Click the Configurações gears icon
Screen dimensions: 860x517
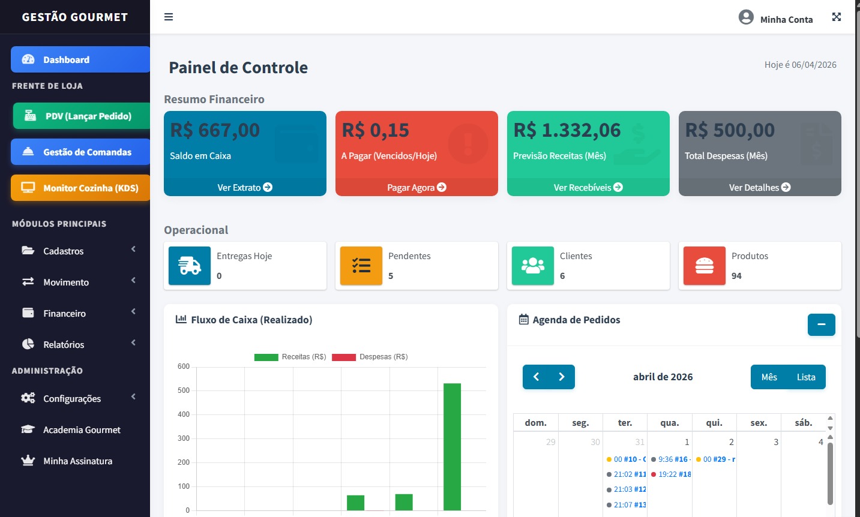(x=28, y=398)
